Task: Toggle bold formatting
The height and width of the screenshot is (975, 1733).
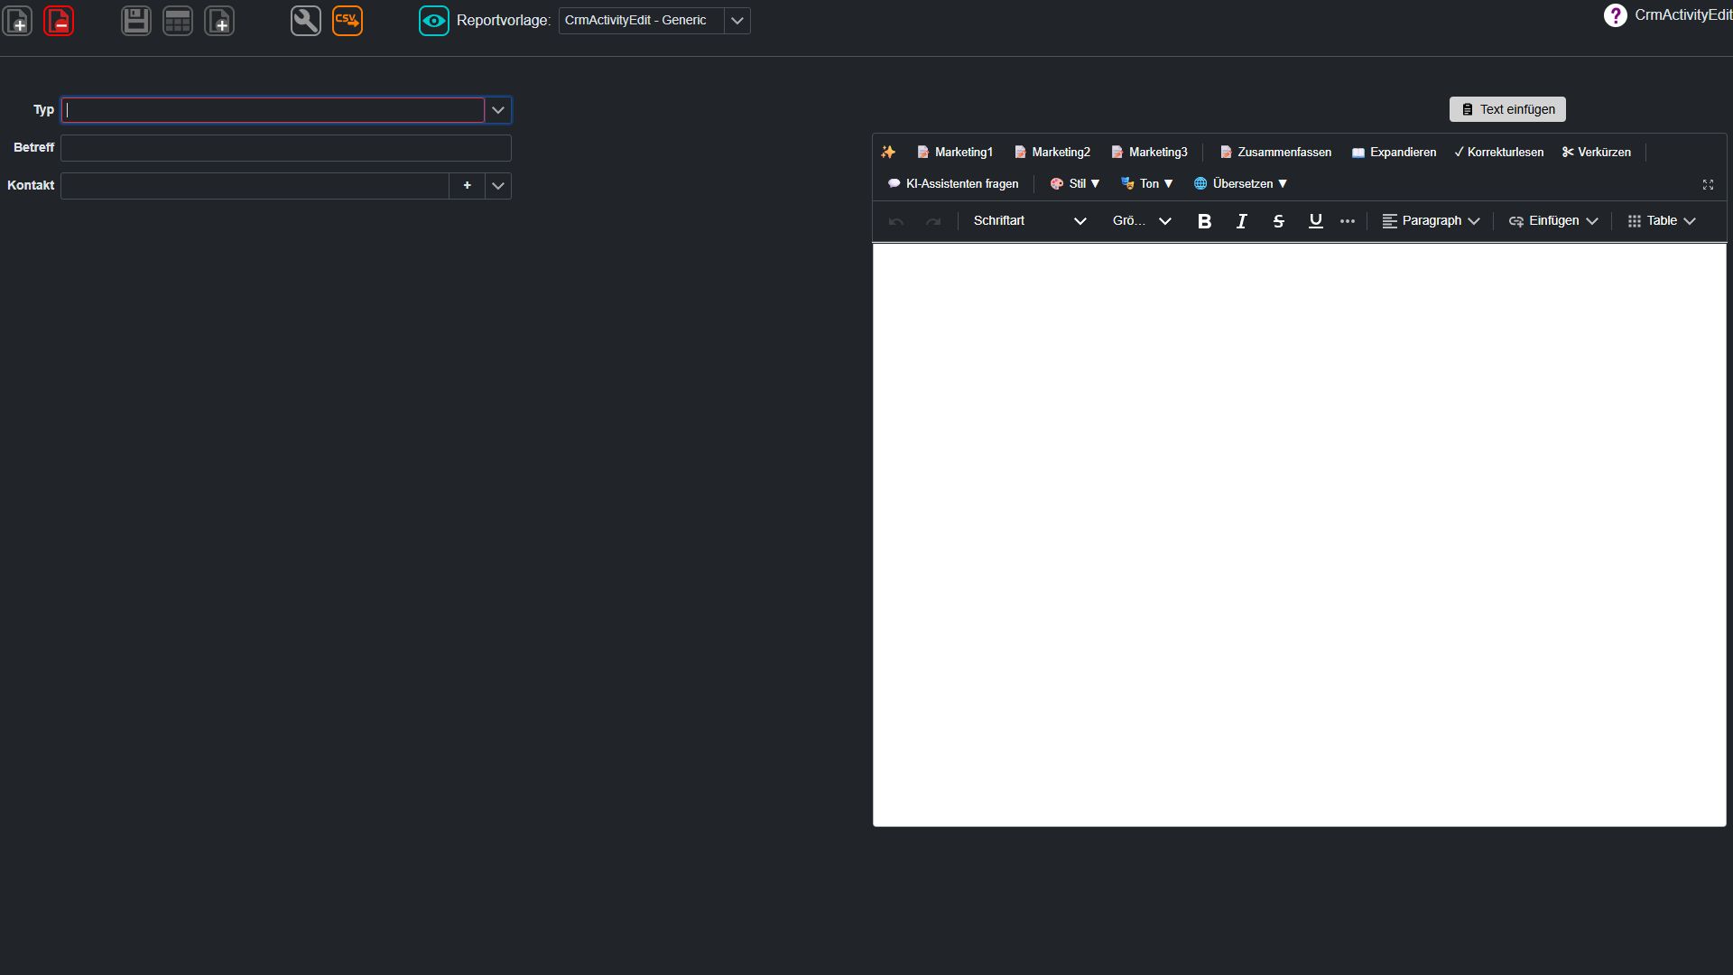Action: 1204,221
